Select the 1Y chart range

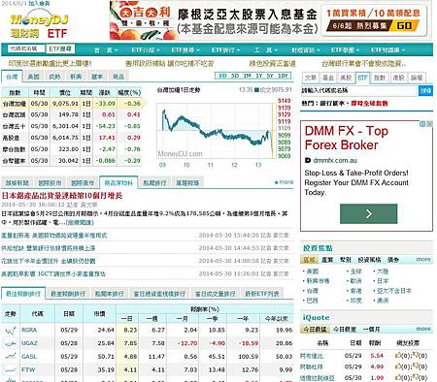(258, 76)
